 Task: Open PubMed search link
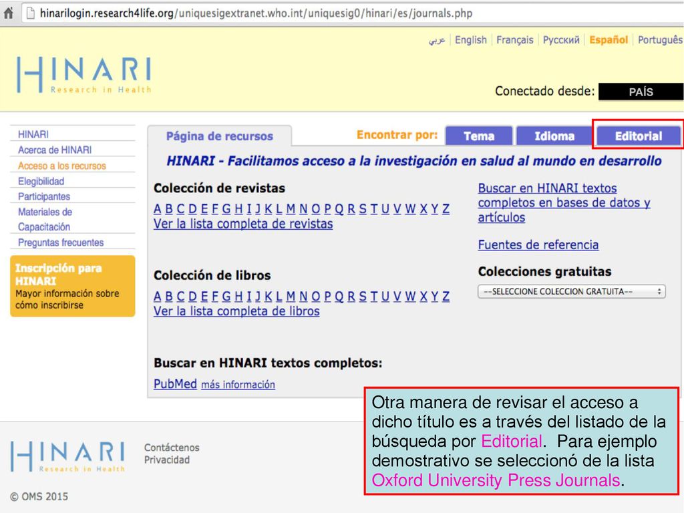[176, 384]
